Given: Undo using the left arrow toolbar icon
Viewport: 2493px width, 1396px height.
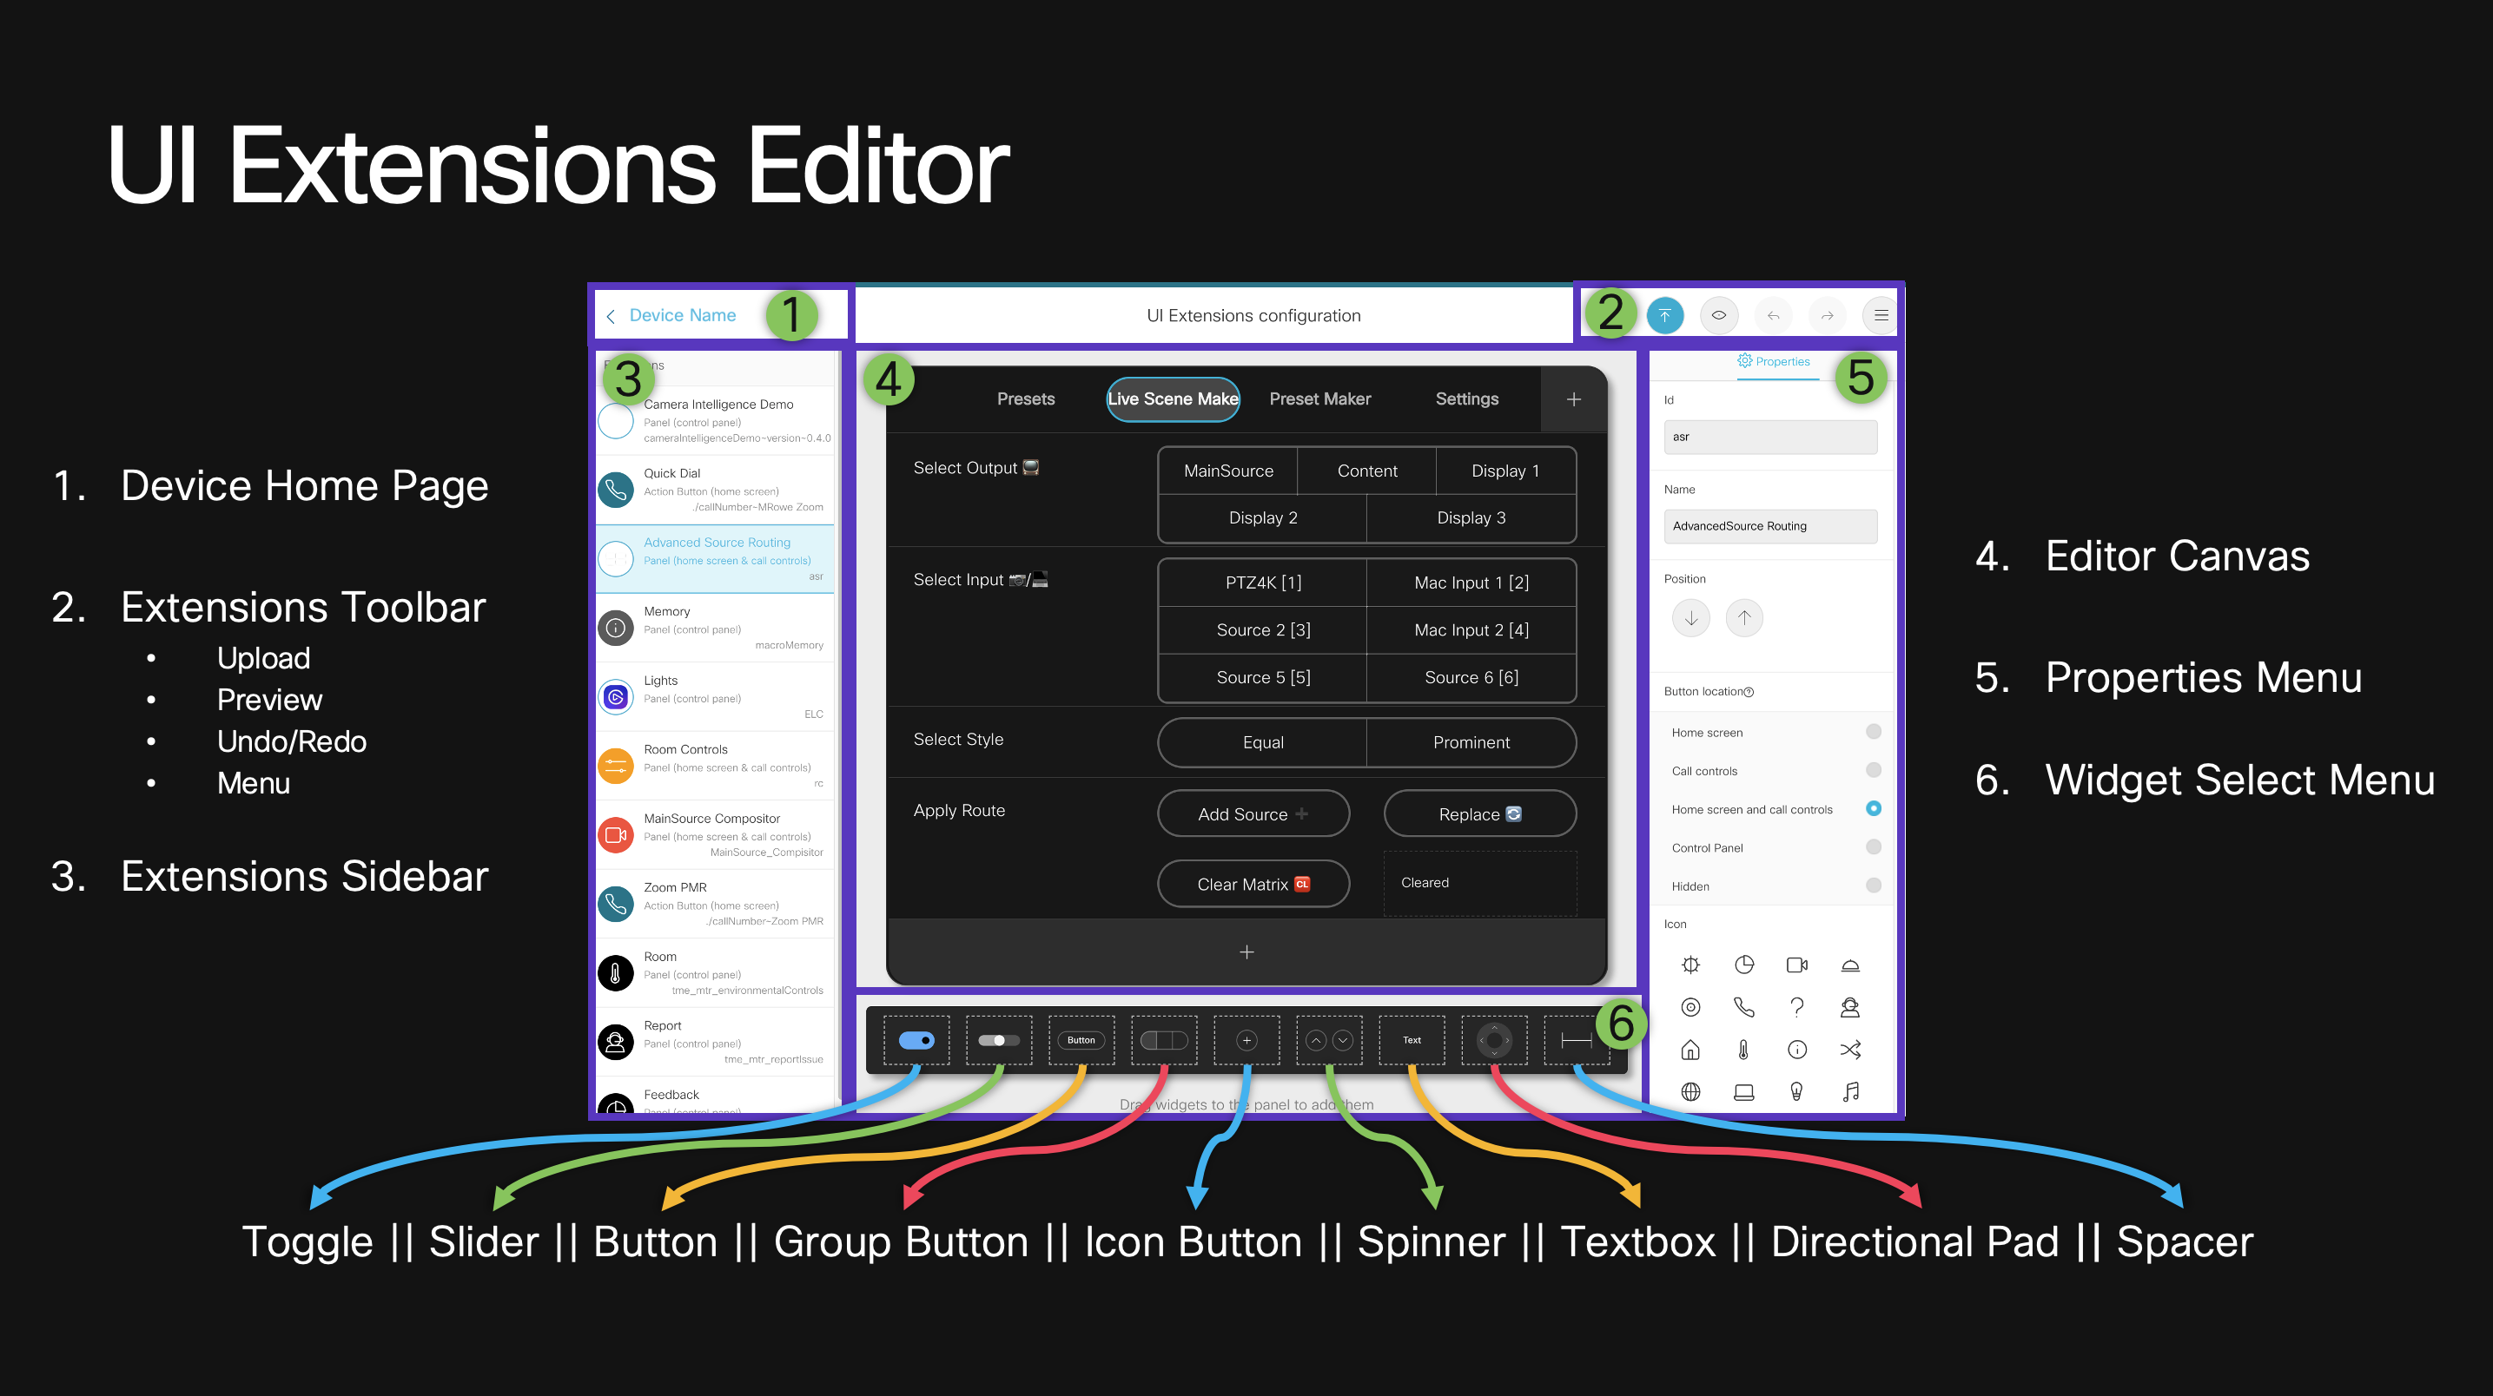Looking at the screenshot, I should pos(1773,315).
